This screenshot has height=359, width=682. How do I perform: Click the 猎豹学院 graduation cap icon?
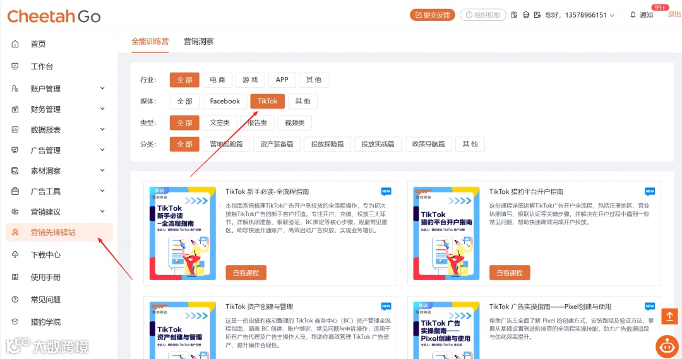15,322
